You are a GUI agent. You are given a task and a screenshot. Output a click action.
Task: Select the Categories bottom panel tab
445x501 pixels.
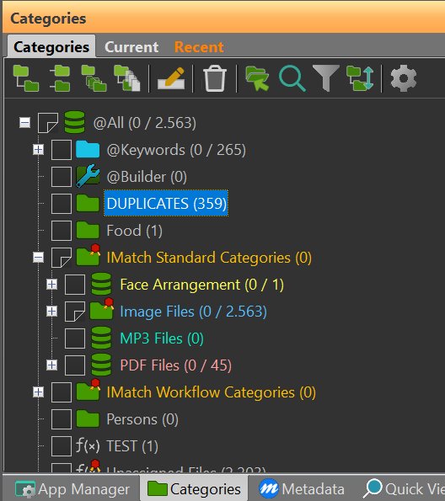194,489
